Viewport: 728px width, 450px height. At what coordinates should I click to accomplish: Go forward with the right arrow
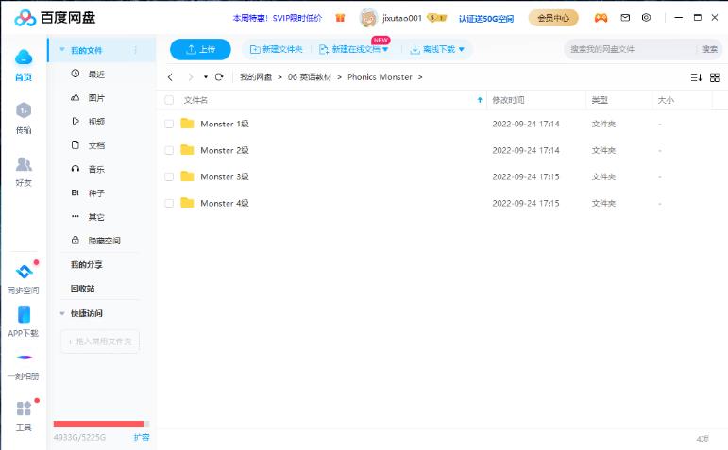tap(190, 77)
